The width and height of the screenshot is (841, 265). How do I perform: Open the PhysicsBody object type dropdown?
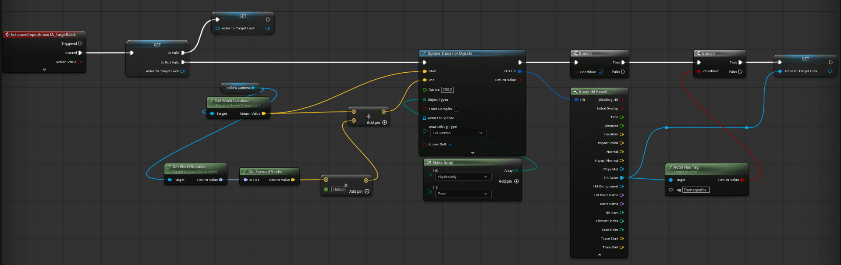tap(463, 177)
